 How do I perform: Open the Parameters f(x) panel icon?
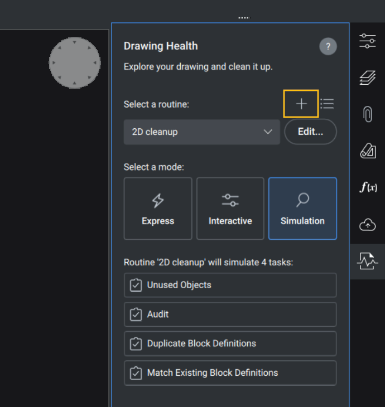368,187
